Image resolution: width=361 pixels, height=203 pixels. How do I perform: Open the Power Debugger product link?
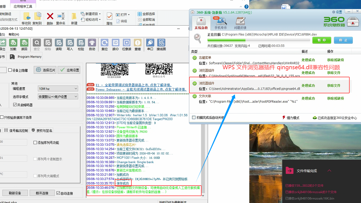click(141, 89)
